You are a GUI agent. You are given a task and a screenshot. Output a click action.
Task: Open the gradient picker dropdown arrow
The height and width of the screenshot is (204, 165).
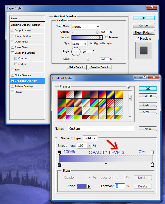coord(101,37)
